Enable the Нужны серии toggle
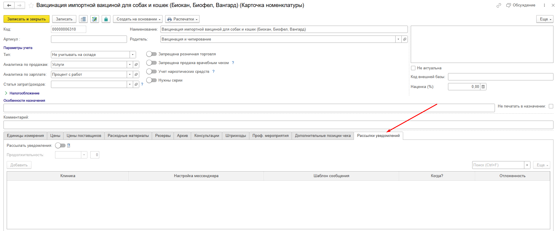 (x=151, y=80)
